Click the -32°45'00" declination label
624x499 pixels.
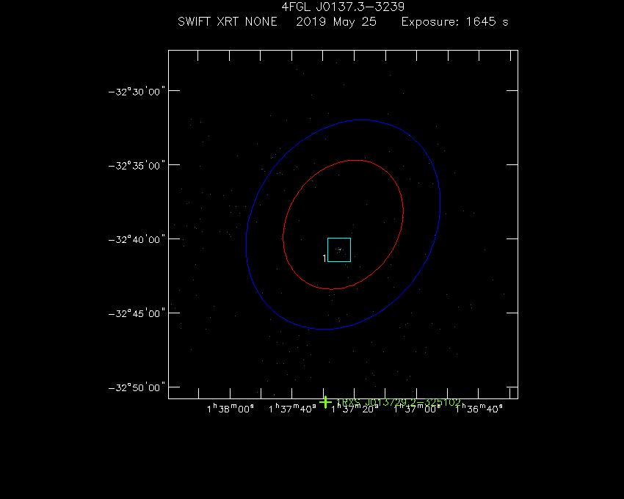(137, 313)
